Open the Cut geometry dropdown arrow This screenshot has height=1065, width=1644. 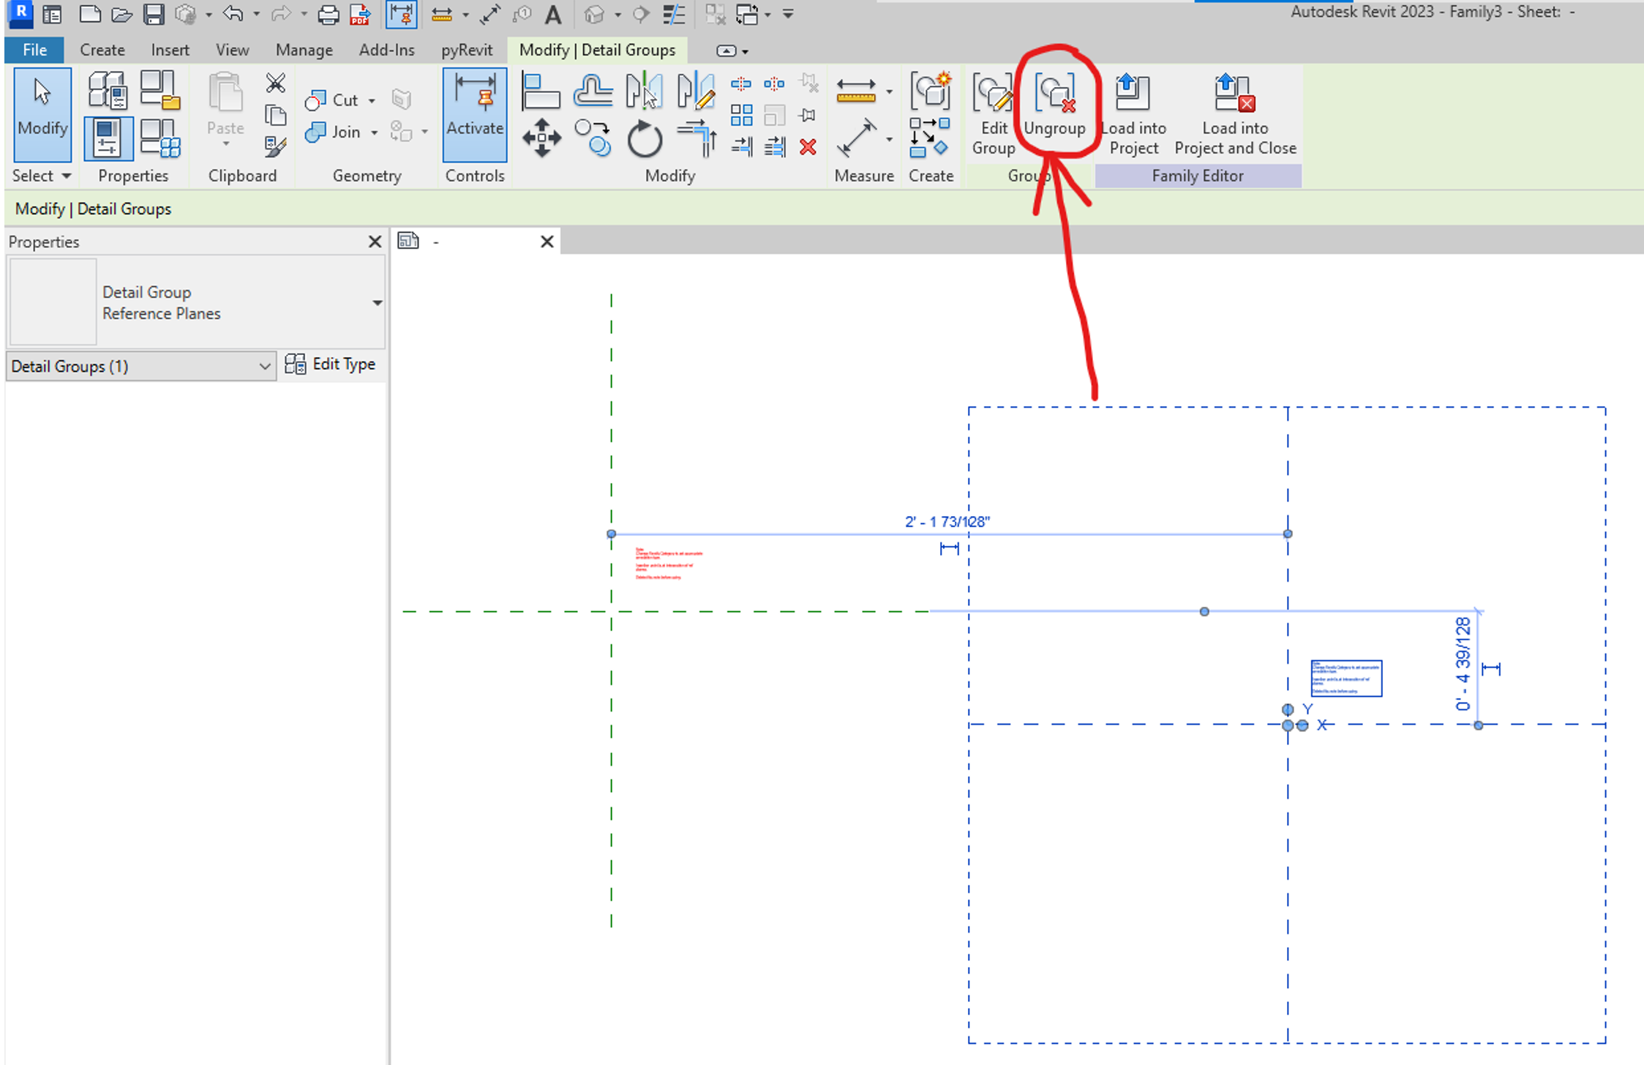(x=372, y=100)
